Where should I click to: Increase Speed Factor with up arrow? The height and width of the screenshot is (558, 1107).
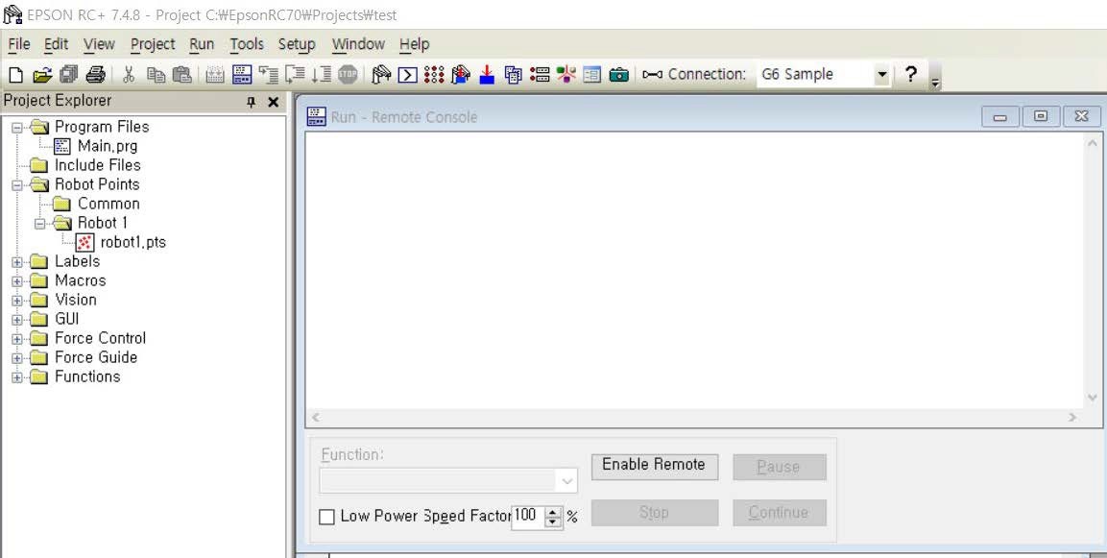point(553,511)
